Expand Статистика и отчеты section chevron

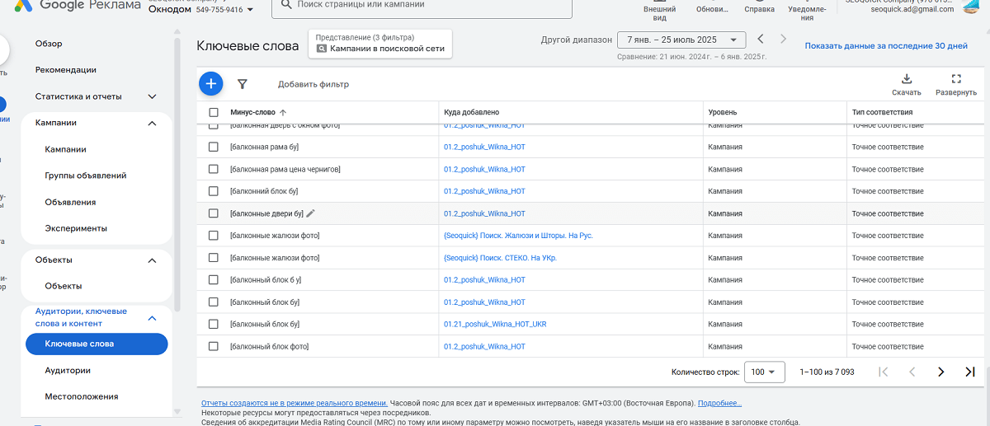click(152, 96)
